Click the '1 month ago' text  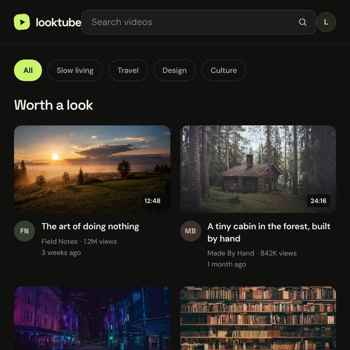coord(226,264)
